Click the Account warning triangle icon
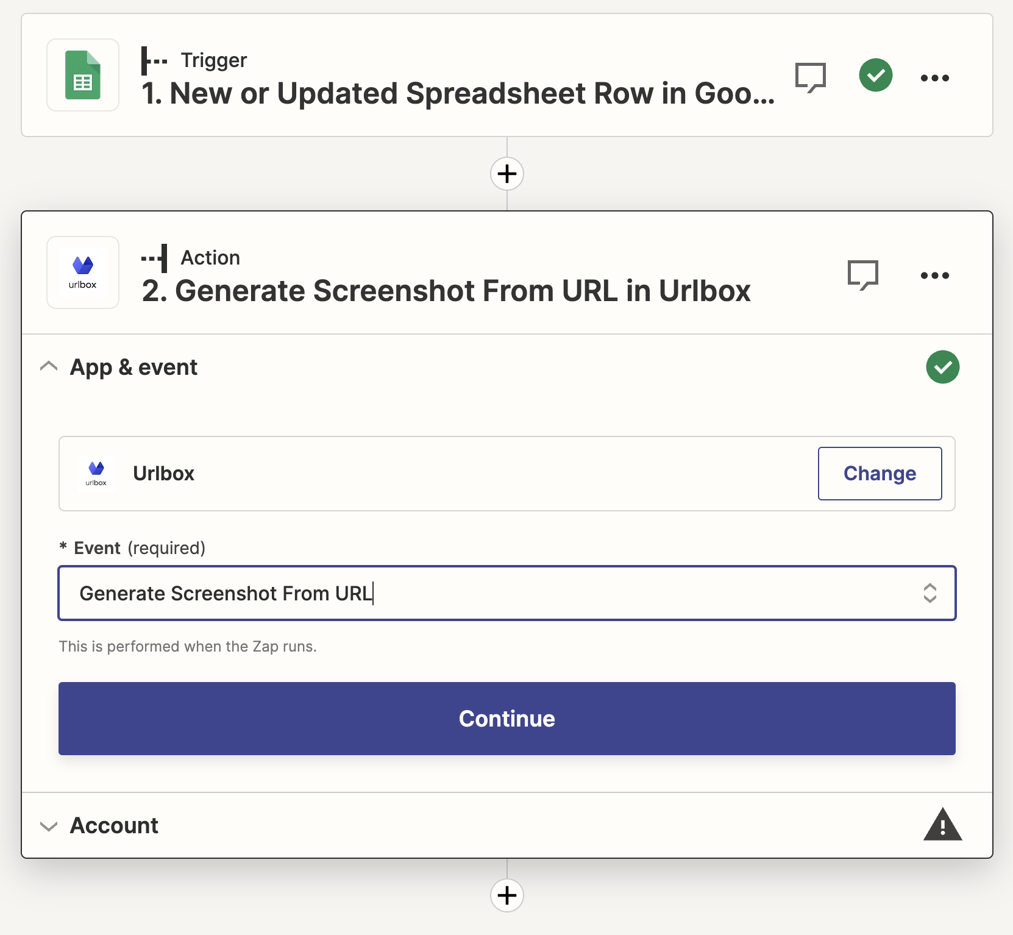The width and height of the screenshot is (1013, 935). click(942, 825)
